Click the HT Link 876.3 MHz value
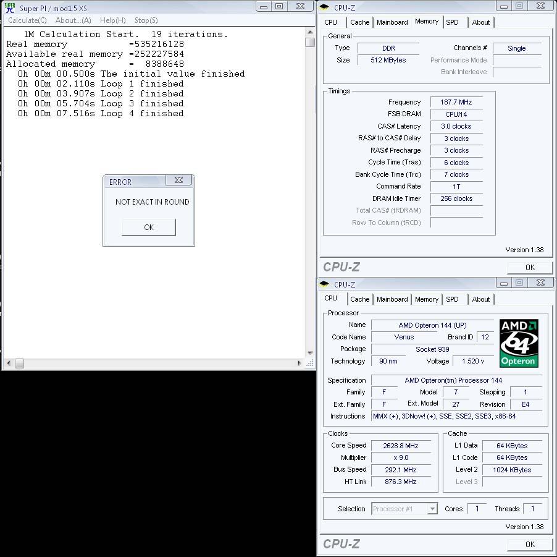557x557 pixels. click(401, 482)
